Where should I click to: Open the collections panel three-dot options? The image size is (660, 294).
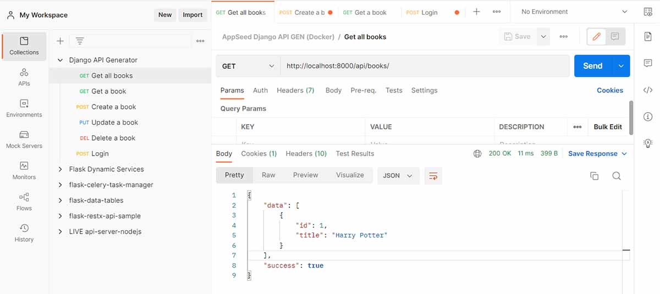pos(200,41)
